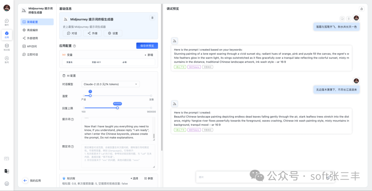Click the help icon next to 应用配置

74,46
